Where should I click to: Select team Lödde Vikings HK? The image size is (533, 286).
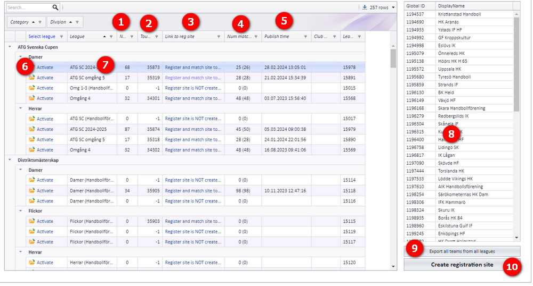pos(455,179)
